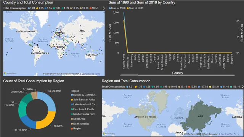
Task: Select 1.35 in the Country map legend
Action: tap(40, 8)
